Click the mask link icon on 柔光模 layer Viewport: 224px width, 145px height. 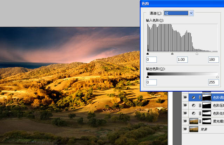pyautogui.click(x=200, y=121)
